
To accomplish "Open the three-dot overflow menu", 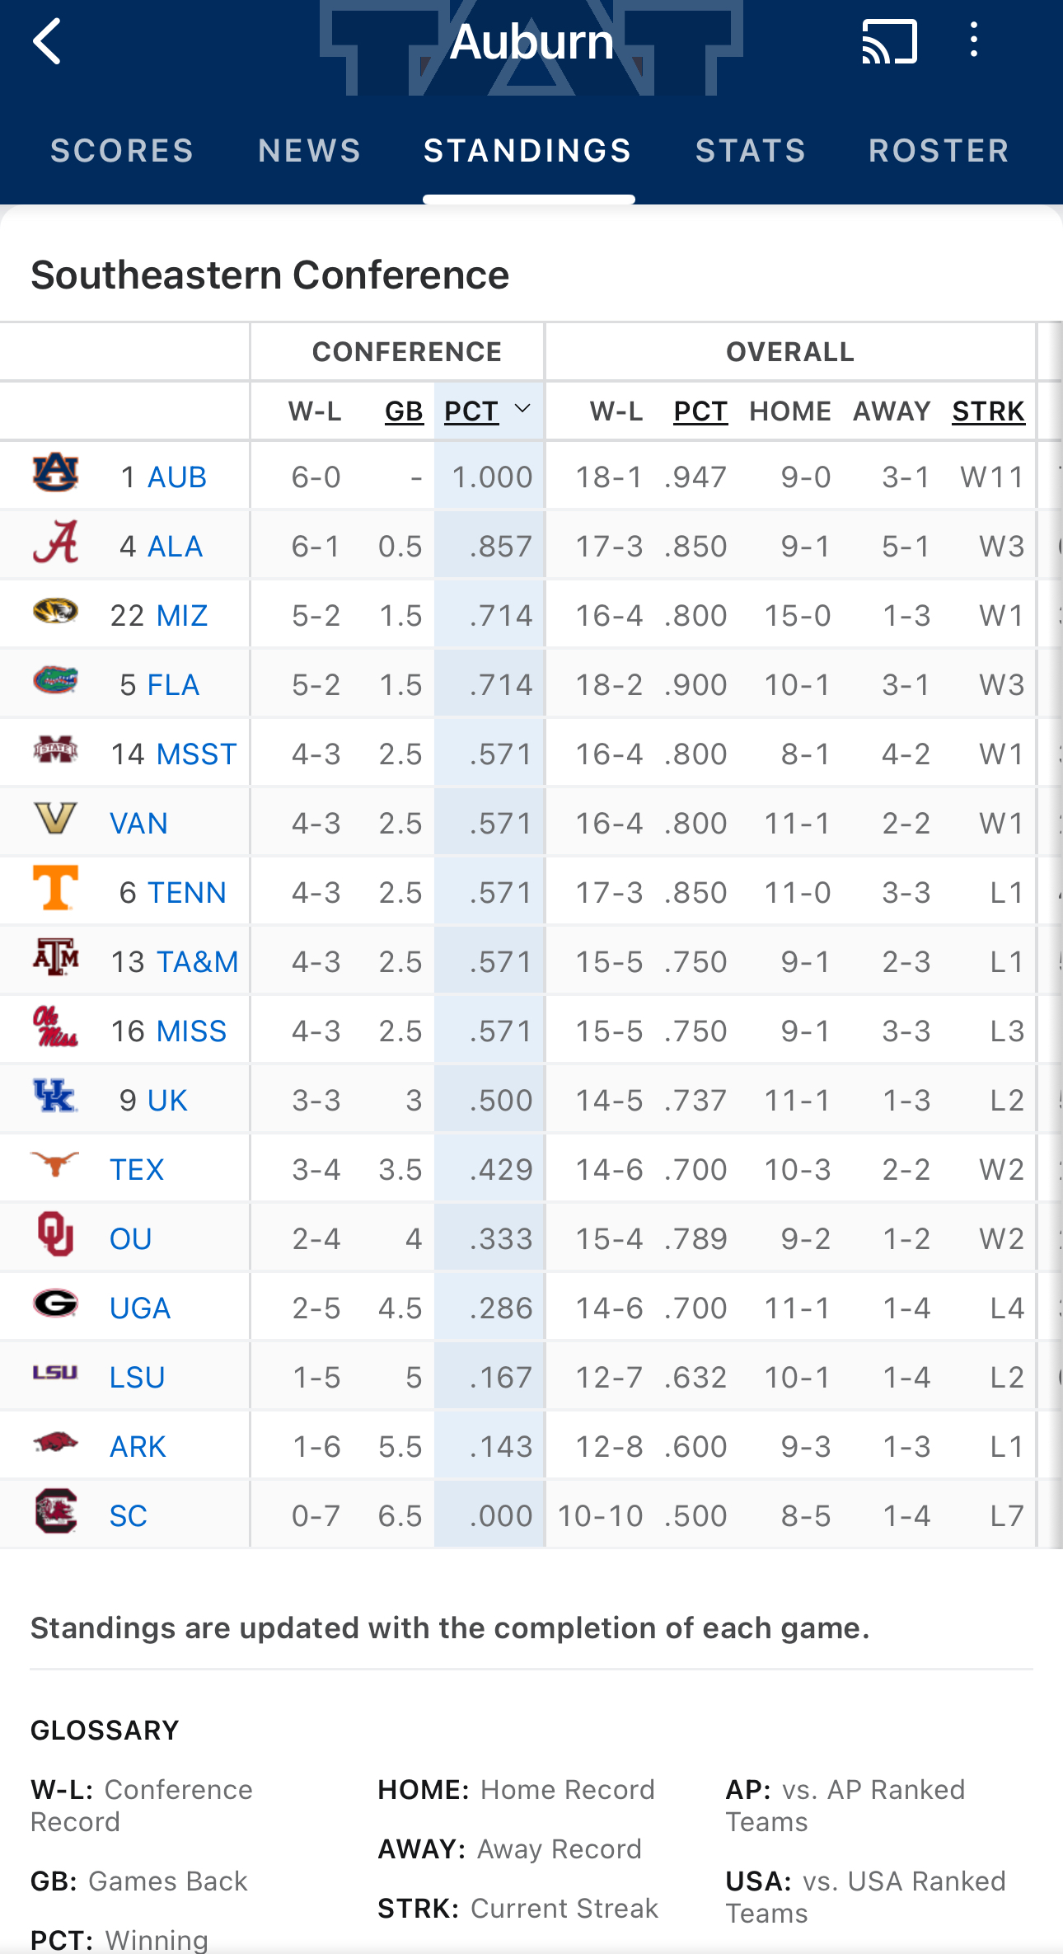I will pyautogui.click(x=974, y=40).
